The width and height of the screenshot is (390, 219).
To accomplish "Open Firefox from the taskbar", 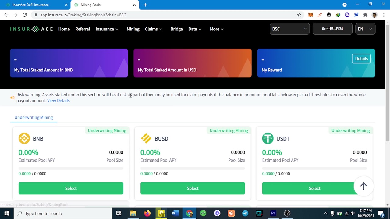I will click(x=147, y=213).
